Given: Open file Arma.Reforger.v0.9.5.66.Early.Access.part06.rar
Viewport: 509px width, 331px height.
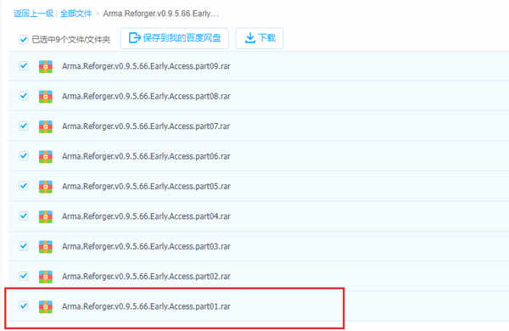Looking at the screenshot, I should (x=146, y=156).
